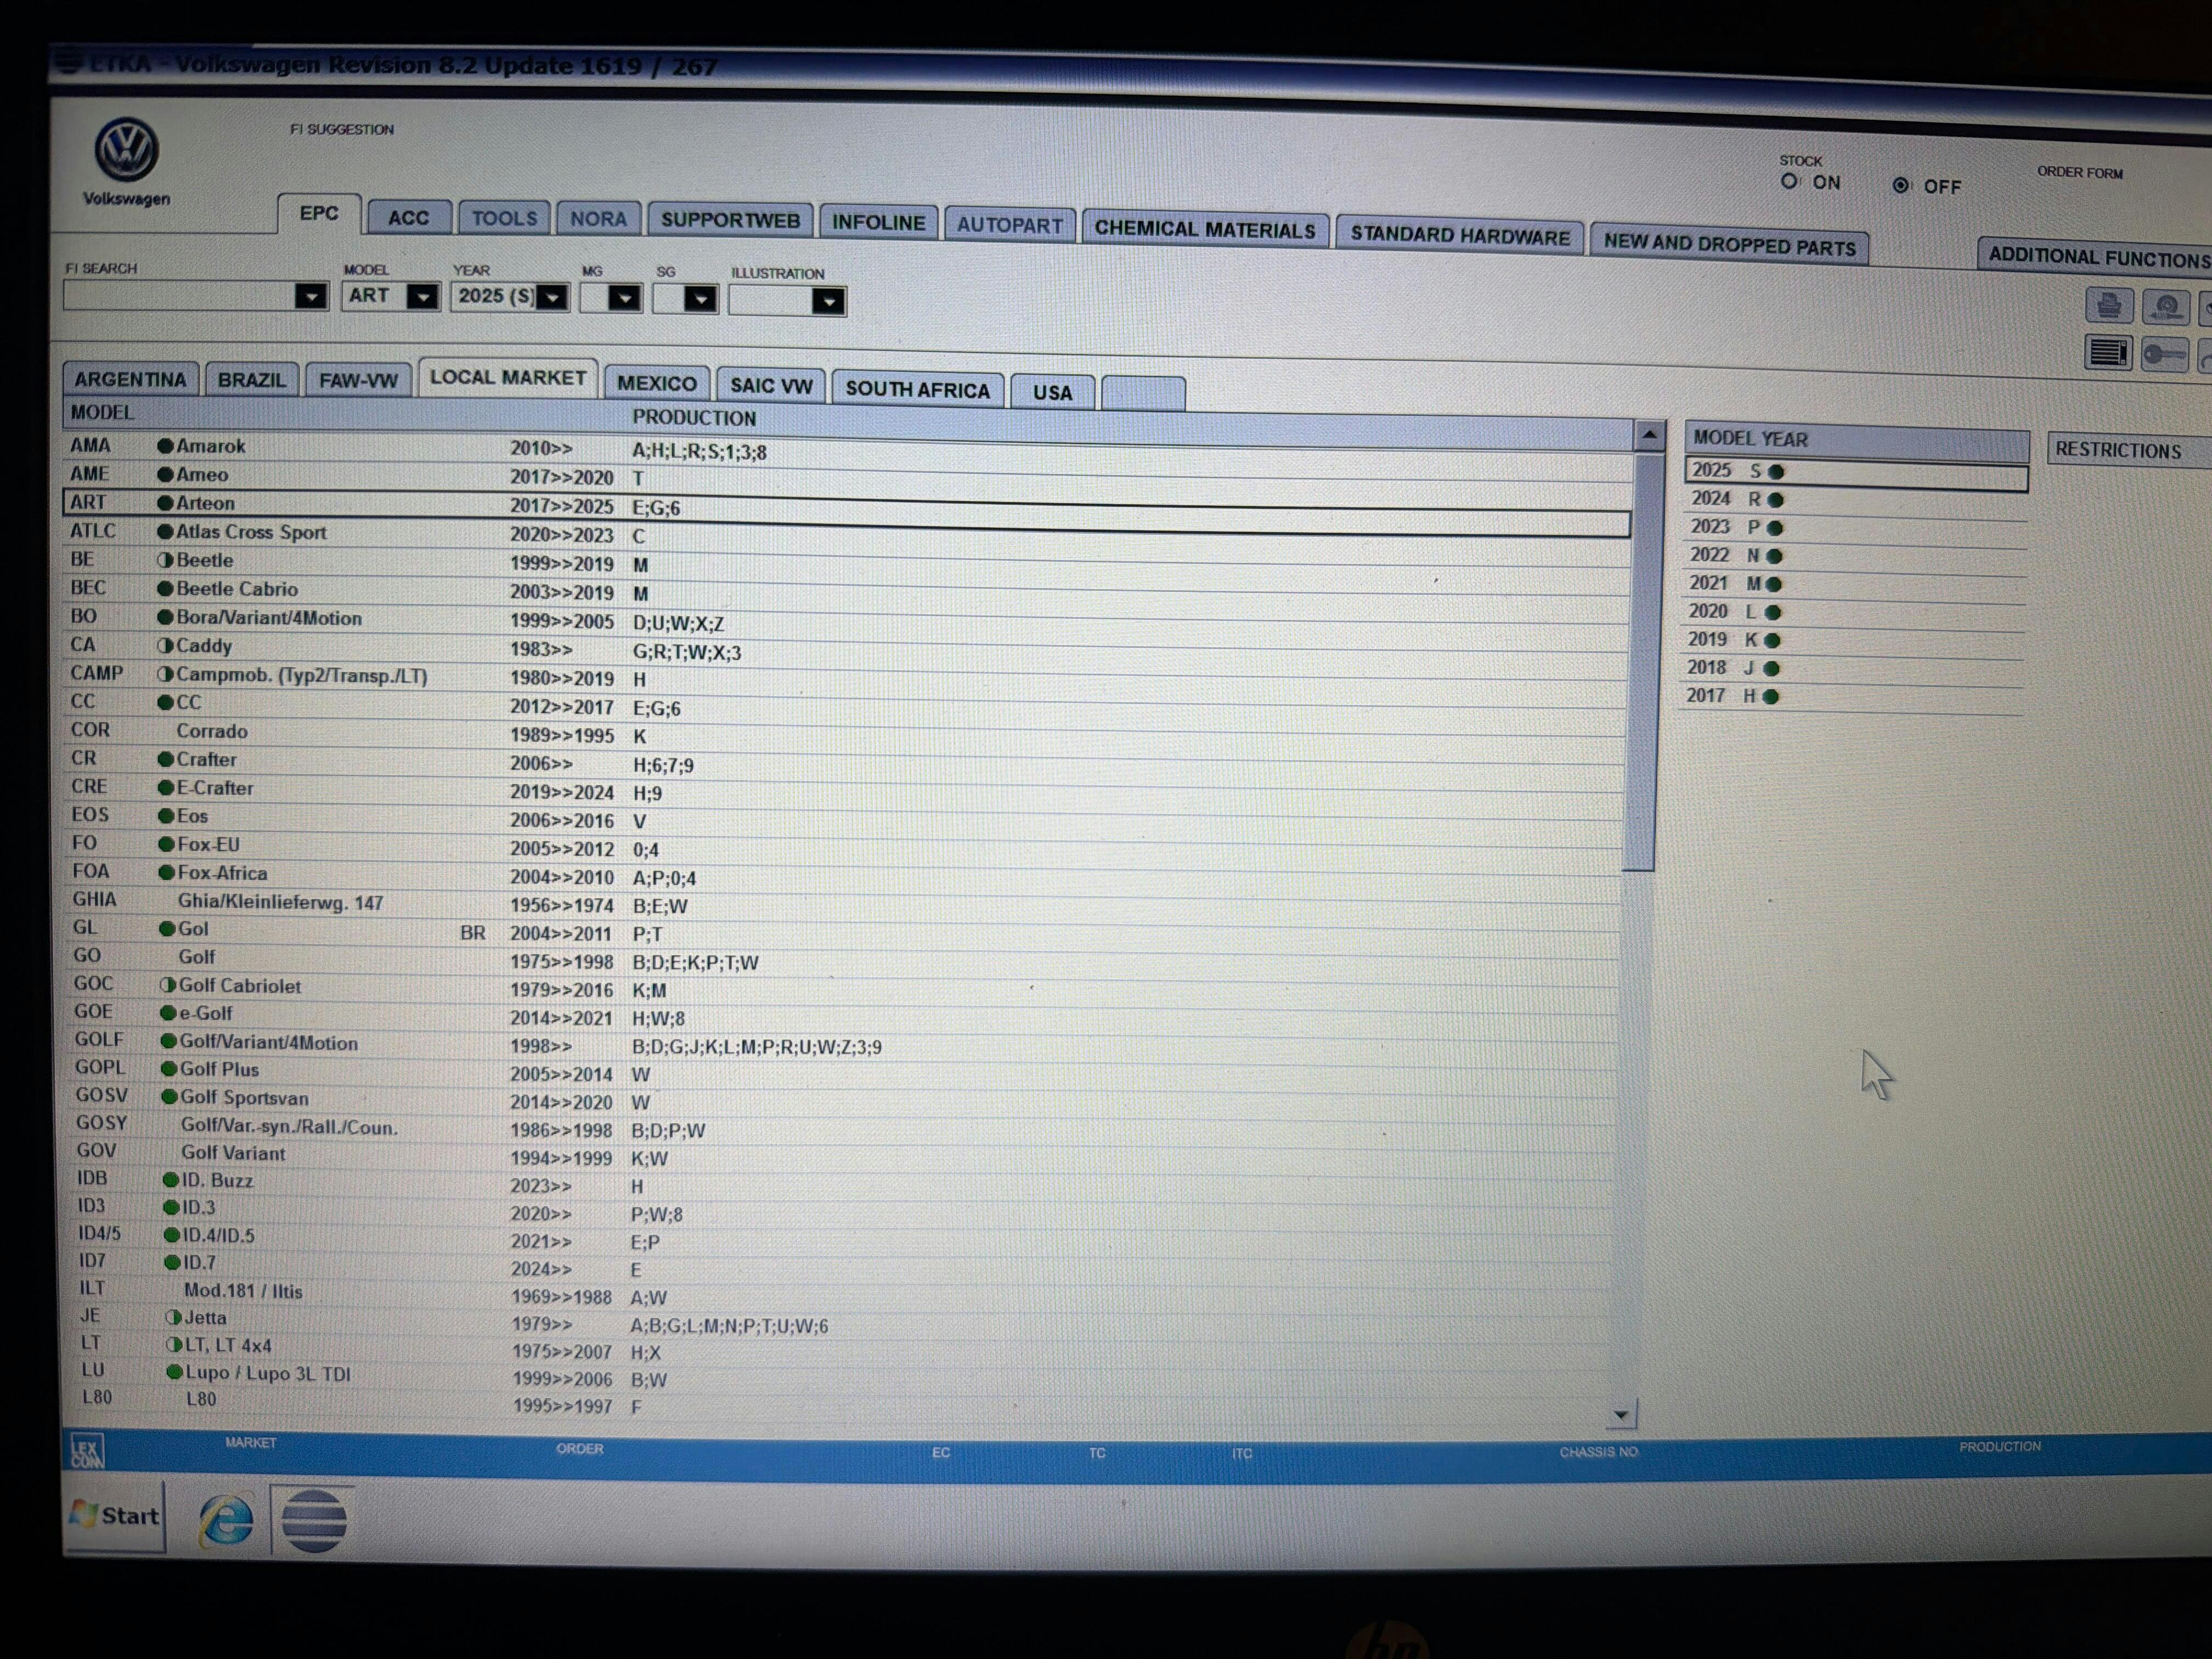Click the ADDITIONAL FUNCTIONS button
This screenshot has width=2212, height=1659.
click(2096, 257)
